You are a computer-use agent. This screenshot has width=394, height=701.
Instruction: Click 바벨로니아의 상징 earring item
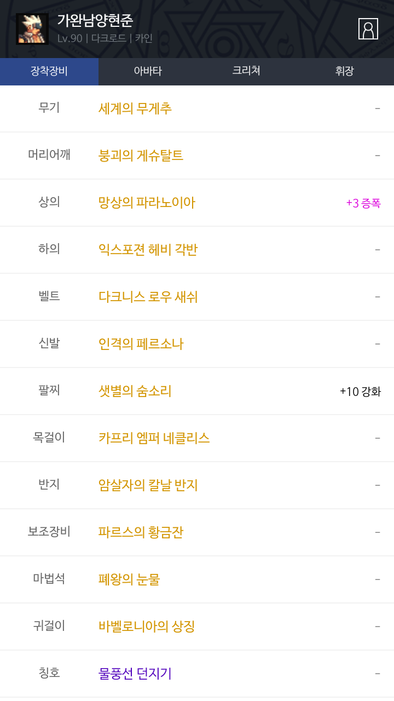147,627
